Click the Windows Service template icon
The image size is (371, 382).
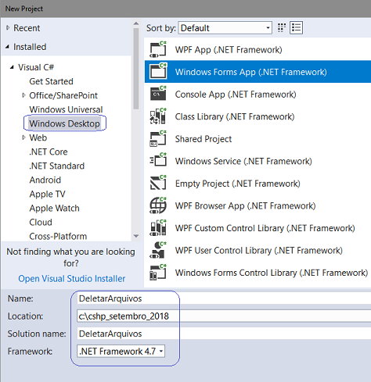[x=158, y=161]
